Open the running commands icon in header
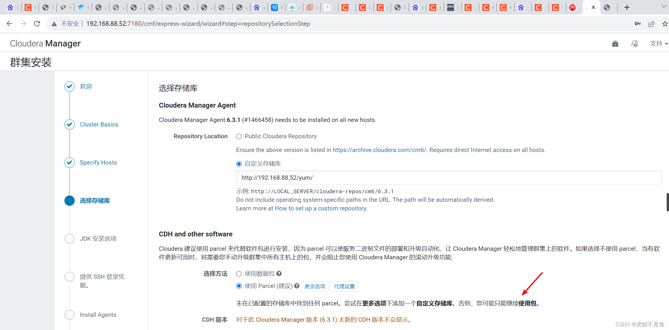 (x=634, y=44)
